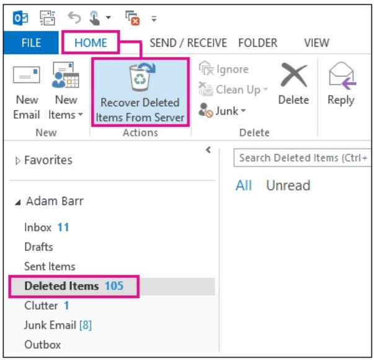Click the Clean Up icon
Image resolution: width=374 pixels, height=360 pixels.
(205, 89)
